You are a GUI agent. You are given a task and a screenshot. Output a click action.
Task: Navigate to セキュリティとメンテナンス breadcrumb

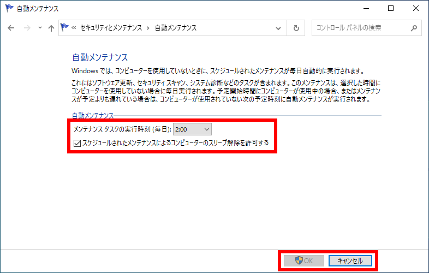(111, 28)
